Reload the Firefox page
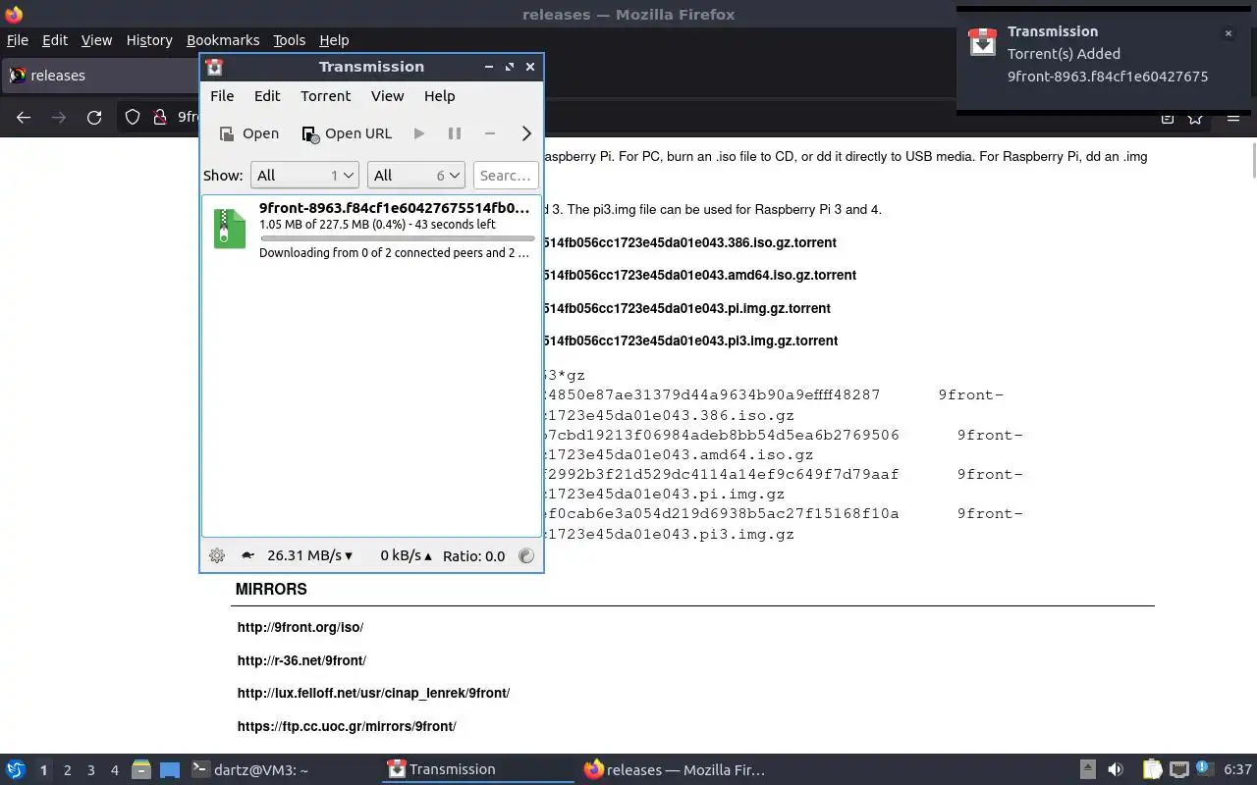This screenshot has height=785, width=1257. coord(94,117)
